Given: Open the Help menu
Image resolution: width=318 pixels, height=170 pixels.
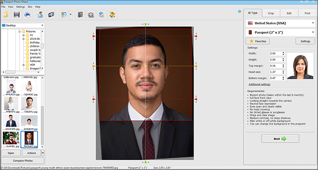Looking at the screenshot, I should click(x=38, y=7).
